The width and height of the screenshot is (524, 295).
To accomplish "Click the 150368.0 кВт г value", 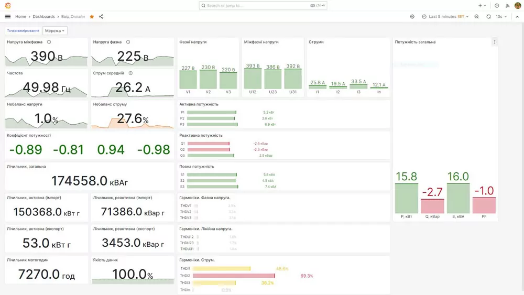I will [47, 212].
